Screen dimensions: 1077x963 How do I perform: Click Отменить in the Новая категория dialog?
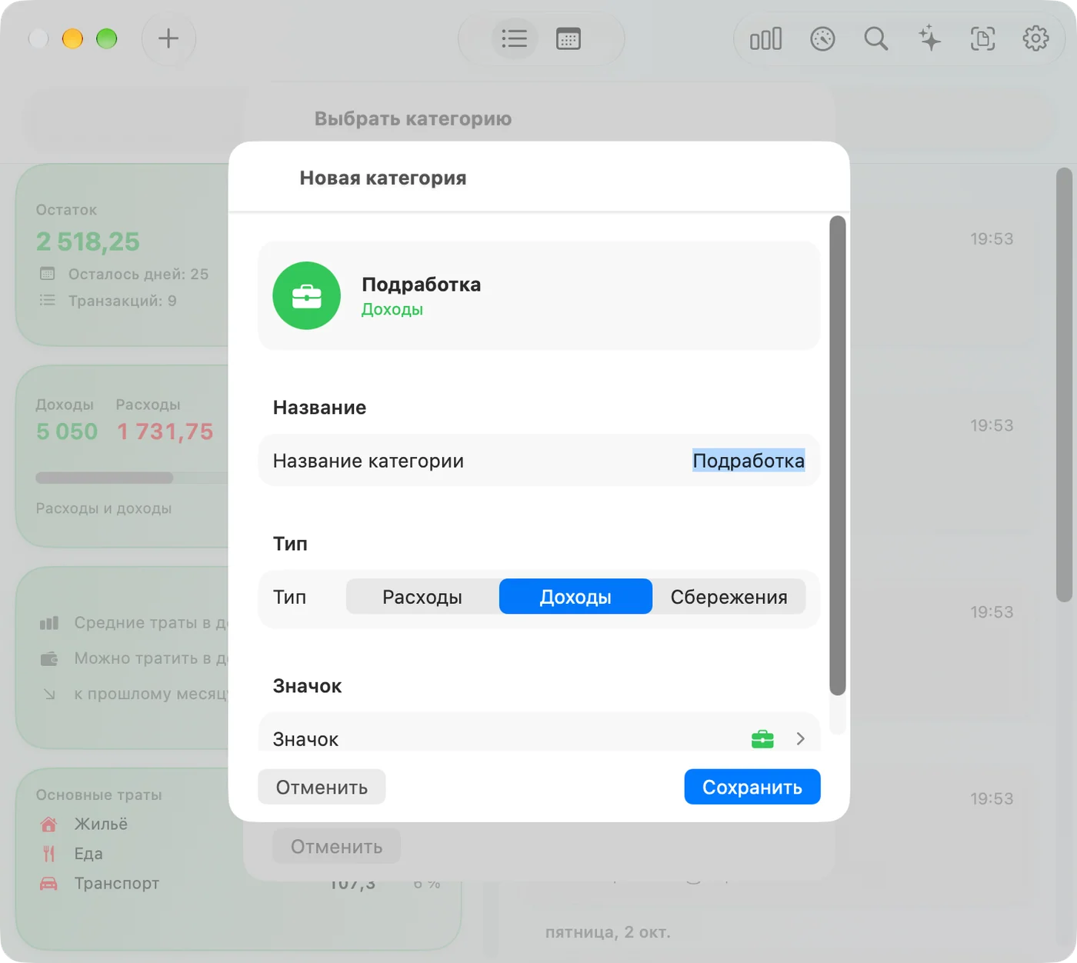(322, 787)
